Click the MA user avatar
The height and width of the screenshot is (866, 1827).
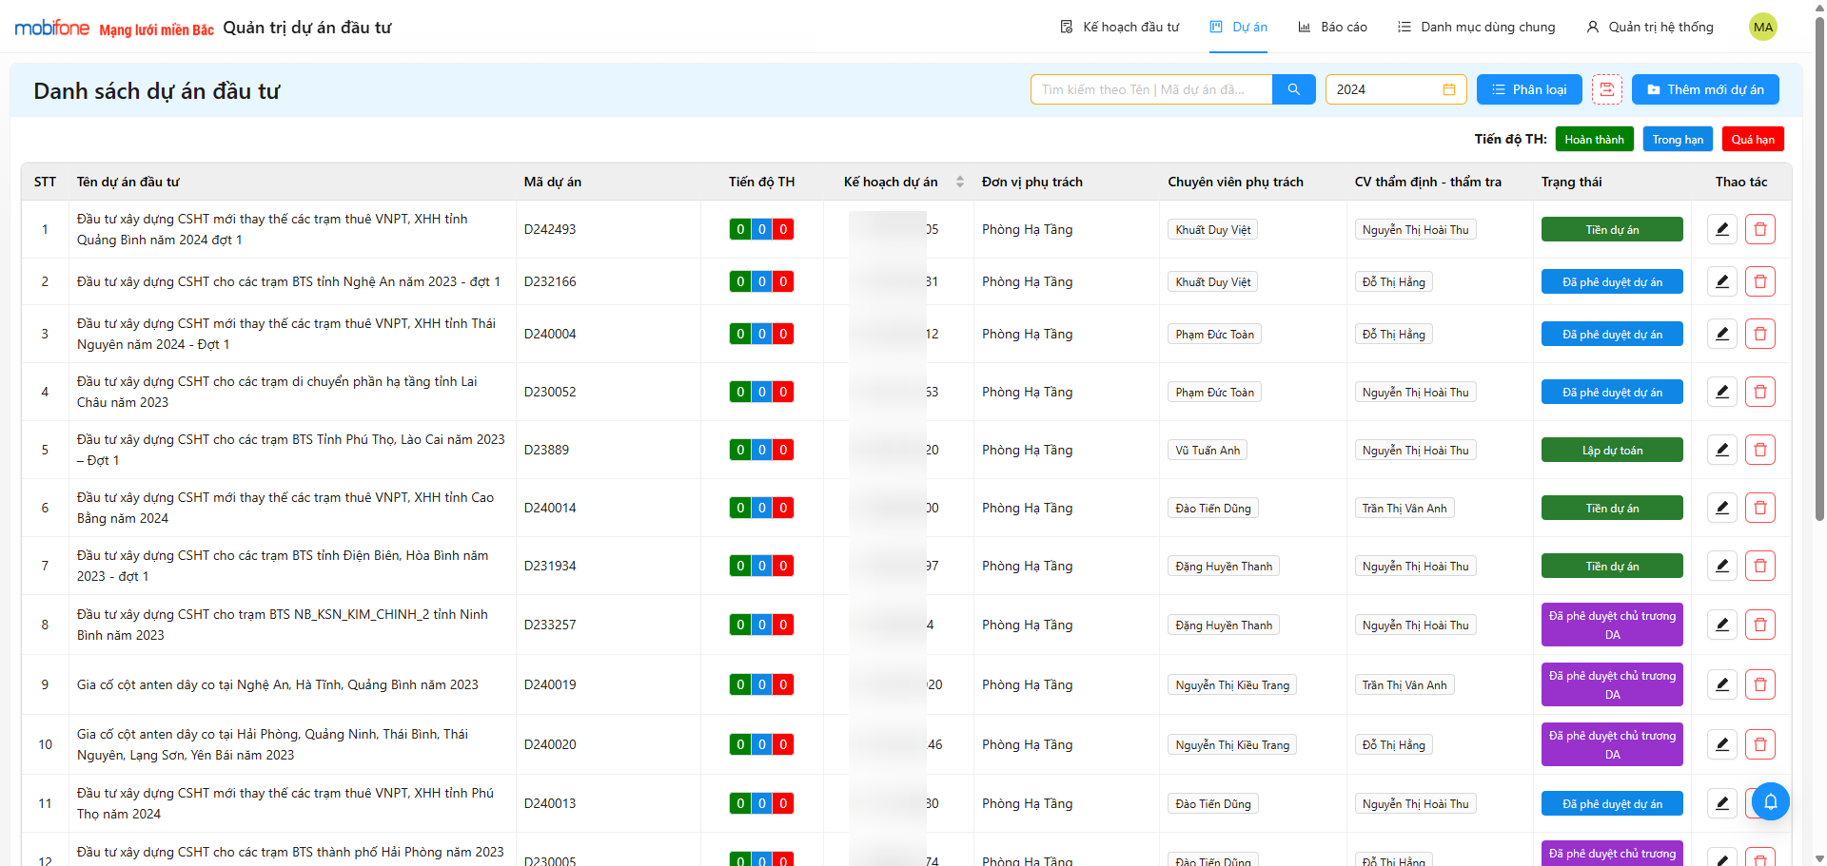[1762, 27]
